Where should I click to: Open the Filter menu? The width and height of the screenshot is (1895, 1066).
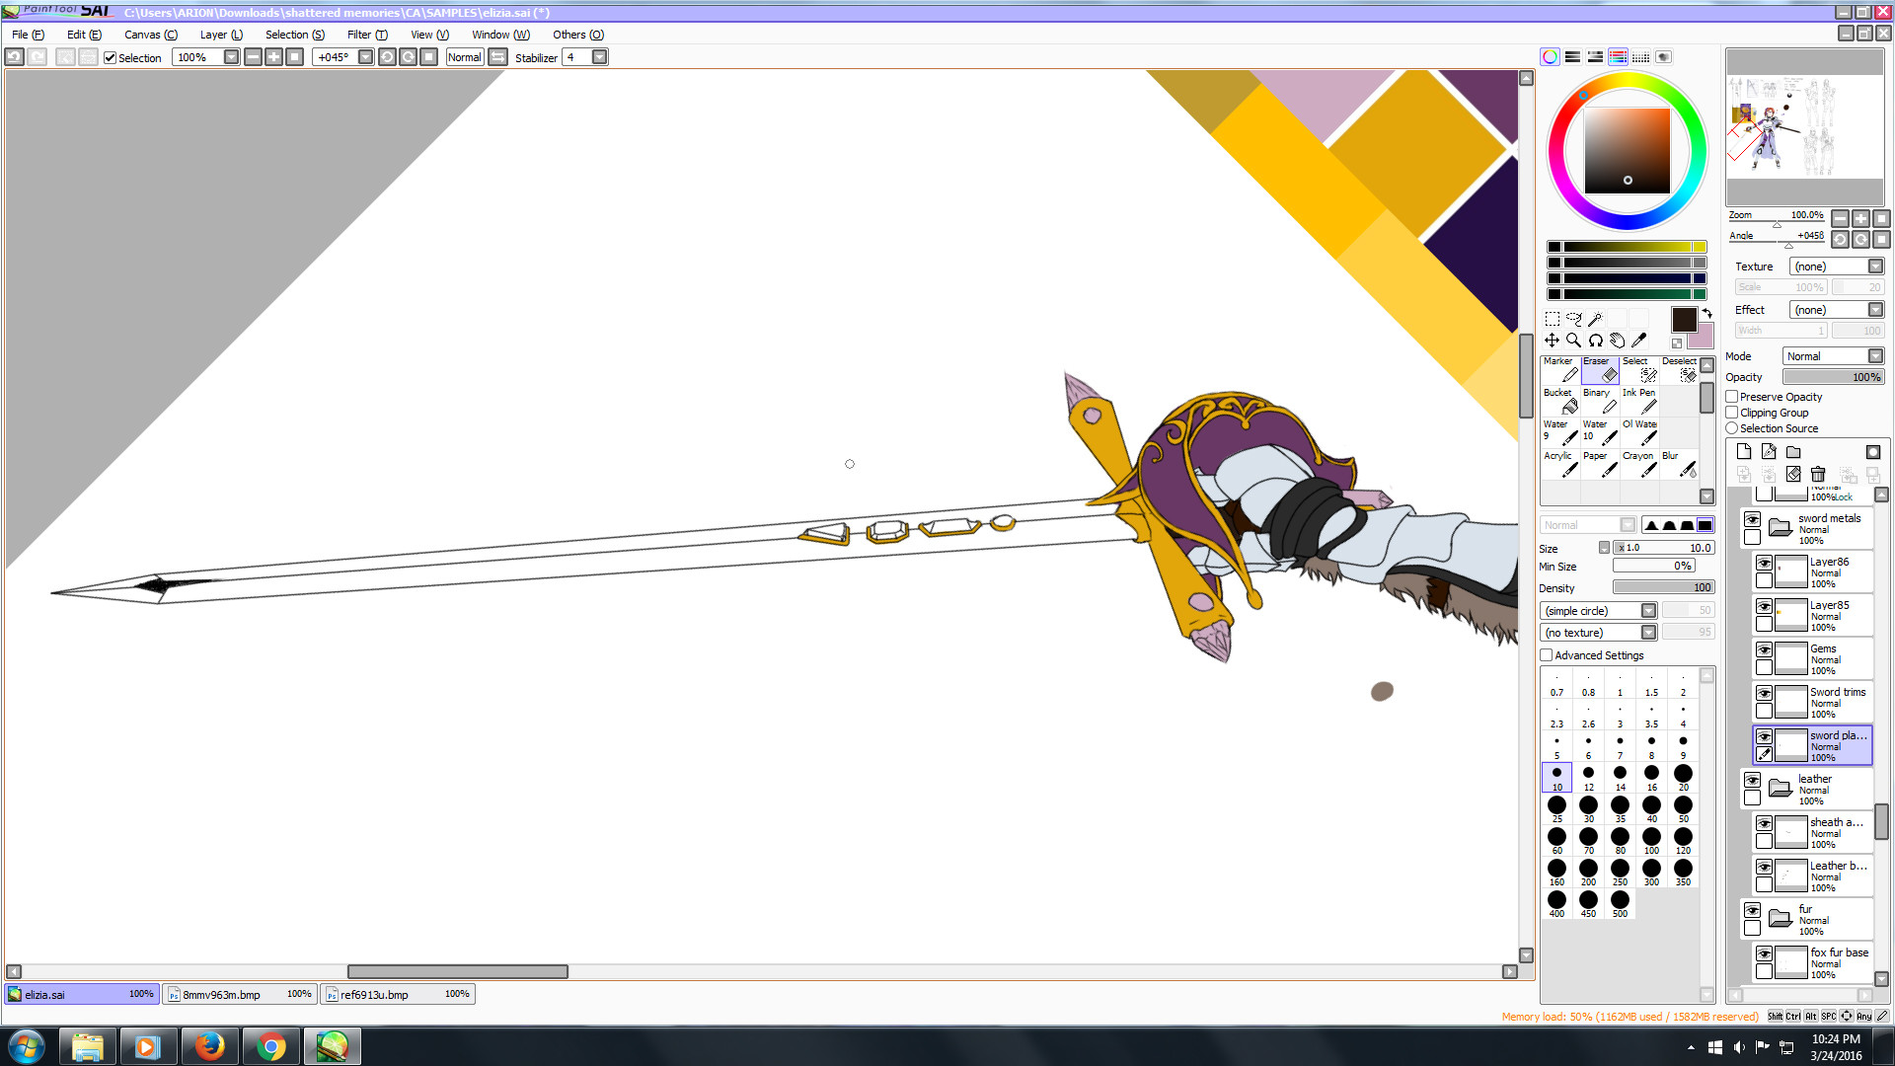pyautogui.click(x=366, y=35)
